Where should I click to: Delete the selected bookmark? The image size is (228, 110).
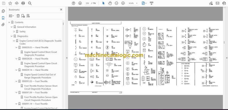[18, 16]
